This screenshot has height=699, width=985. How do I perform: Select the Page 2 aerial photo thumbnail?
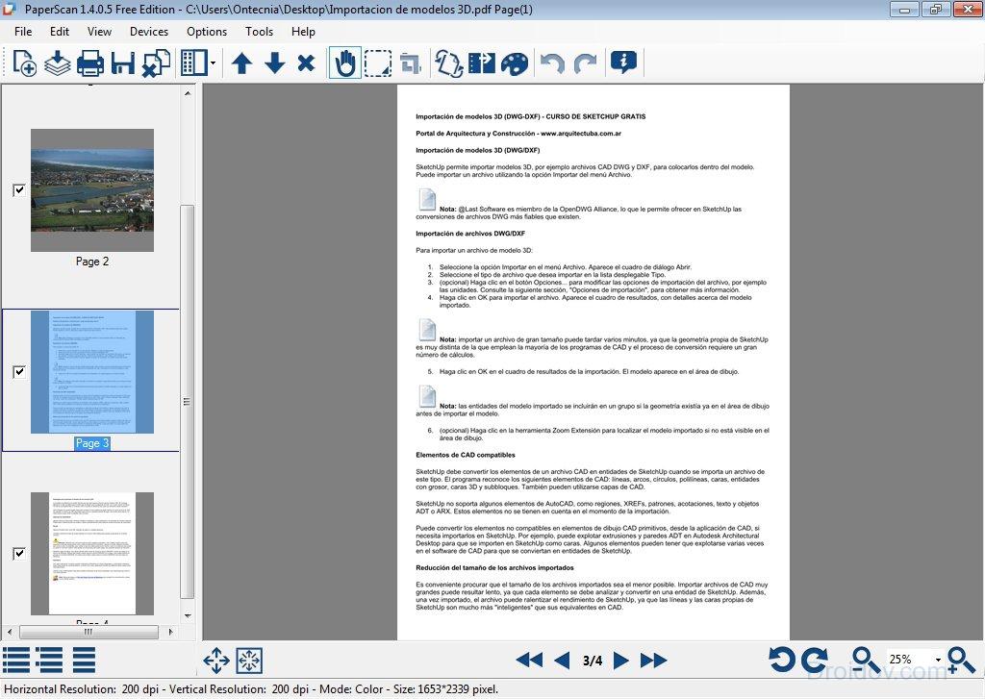click(x=92, y=190)
